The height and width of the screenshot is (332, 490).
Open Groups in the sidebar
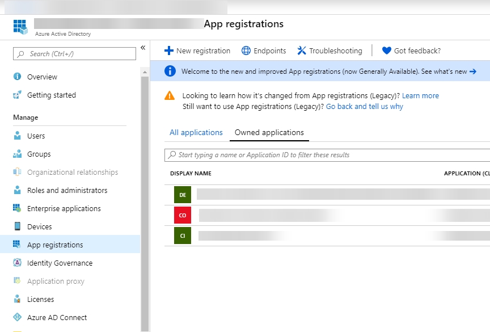[x=39, y=154]
